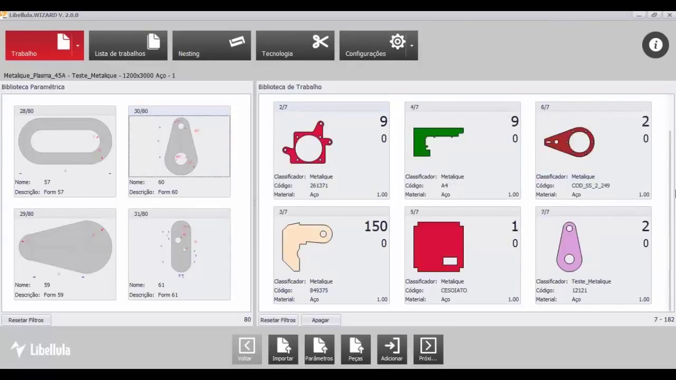Select parametric shape Form 59 thumbnail
Viewport: 676px width, 380px height.
click(65, 247)
